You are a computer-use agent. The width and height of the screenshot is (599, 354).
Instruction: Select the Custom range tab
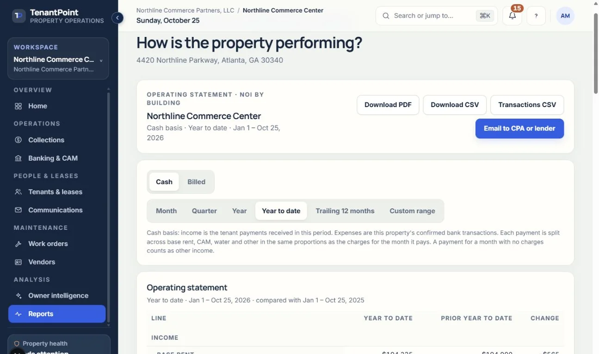pos(412,211)
